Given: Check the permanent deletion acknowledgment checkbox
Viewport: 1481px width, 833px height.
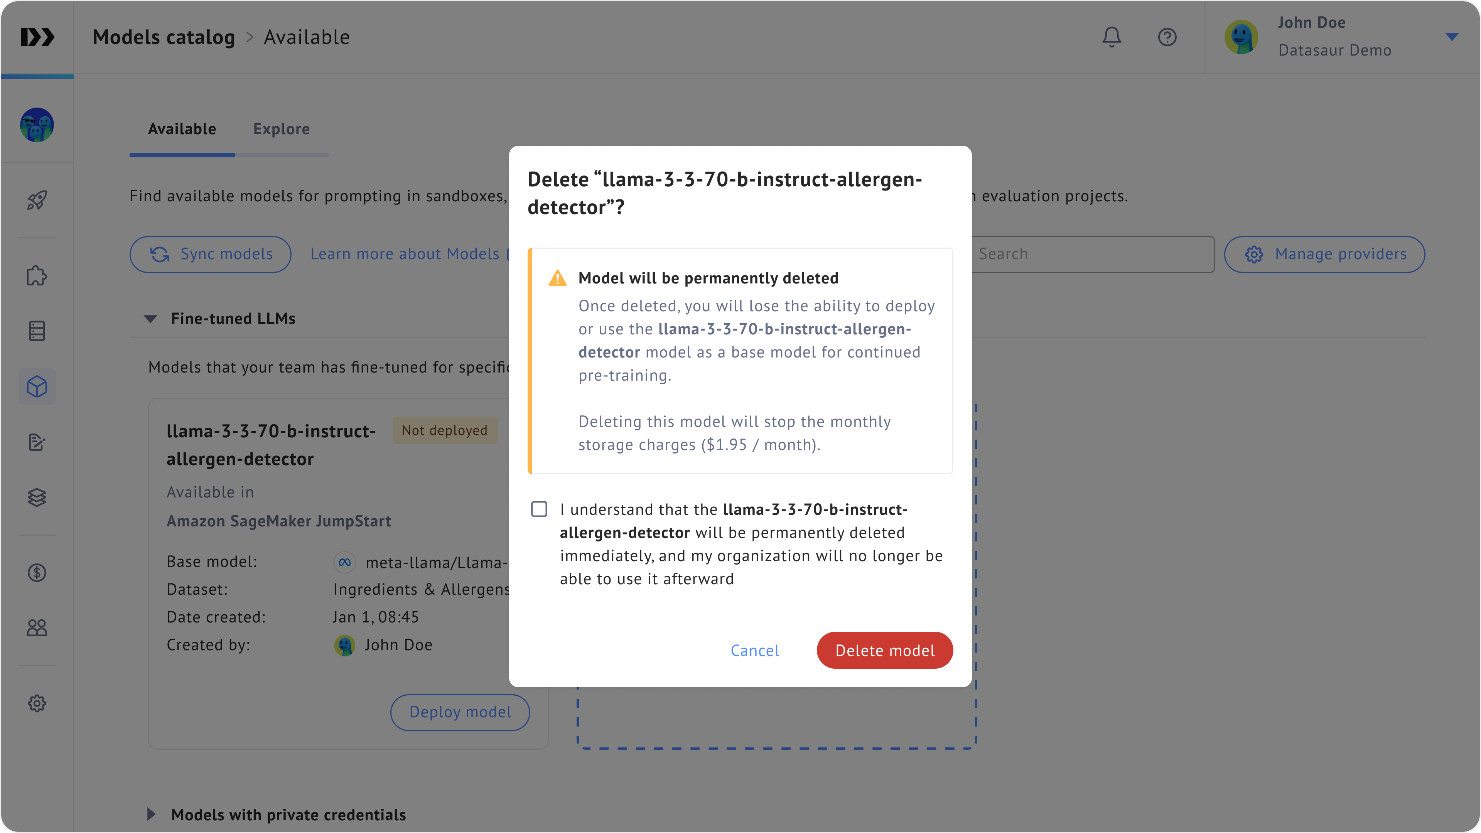Looking at the screenshot, I should pyautogui.click(x=539, y=509).
